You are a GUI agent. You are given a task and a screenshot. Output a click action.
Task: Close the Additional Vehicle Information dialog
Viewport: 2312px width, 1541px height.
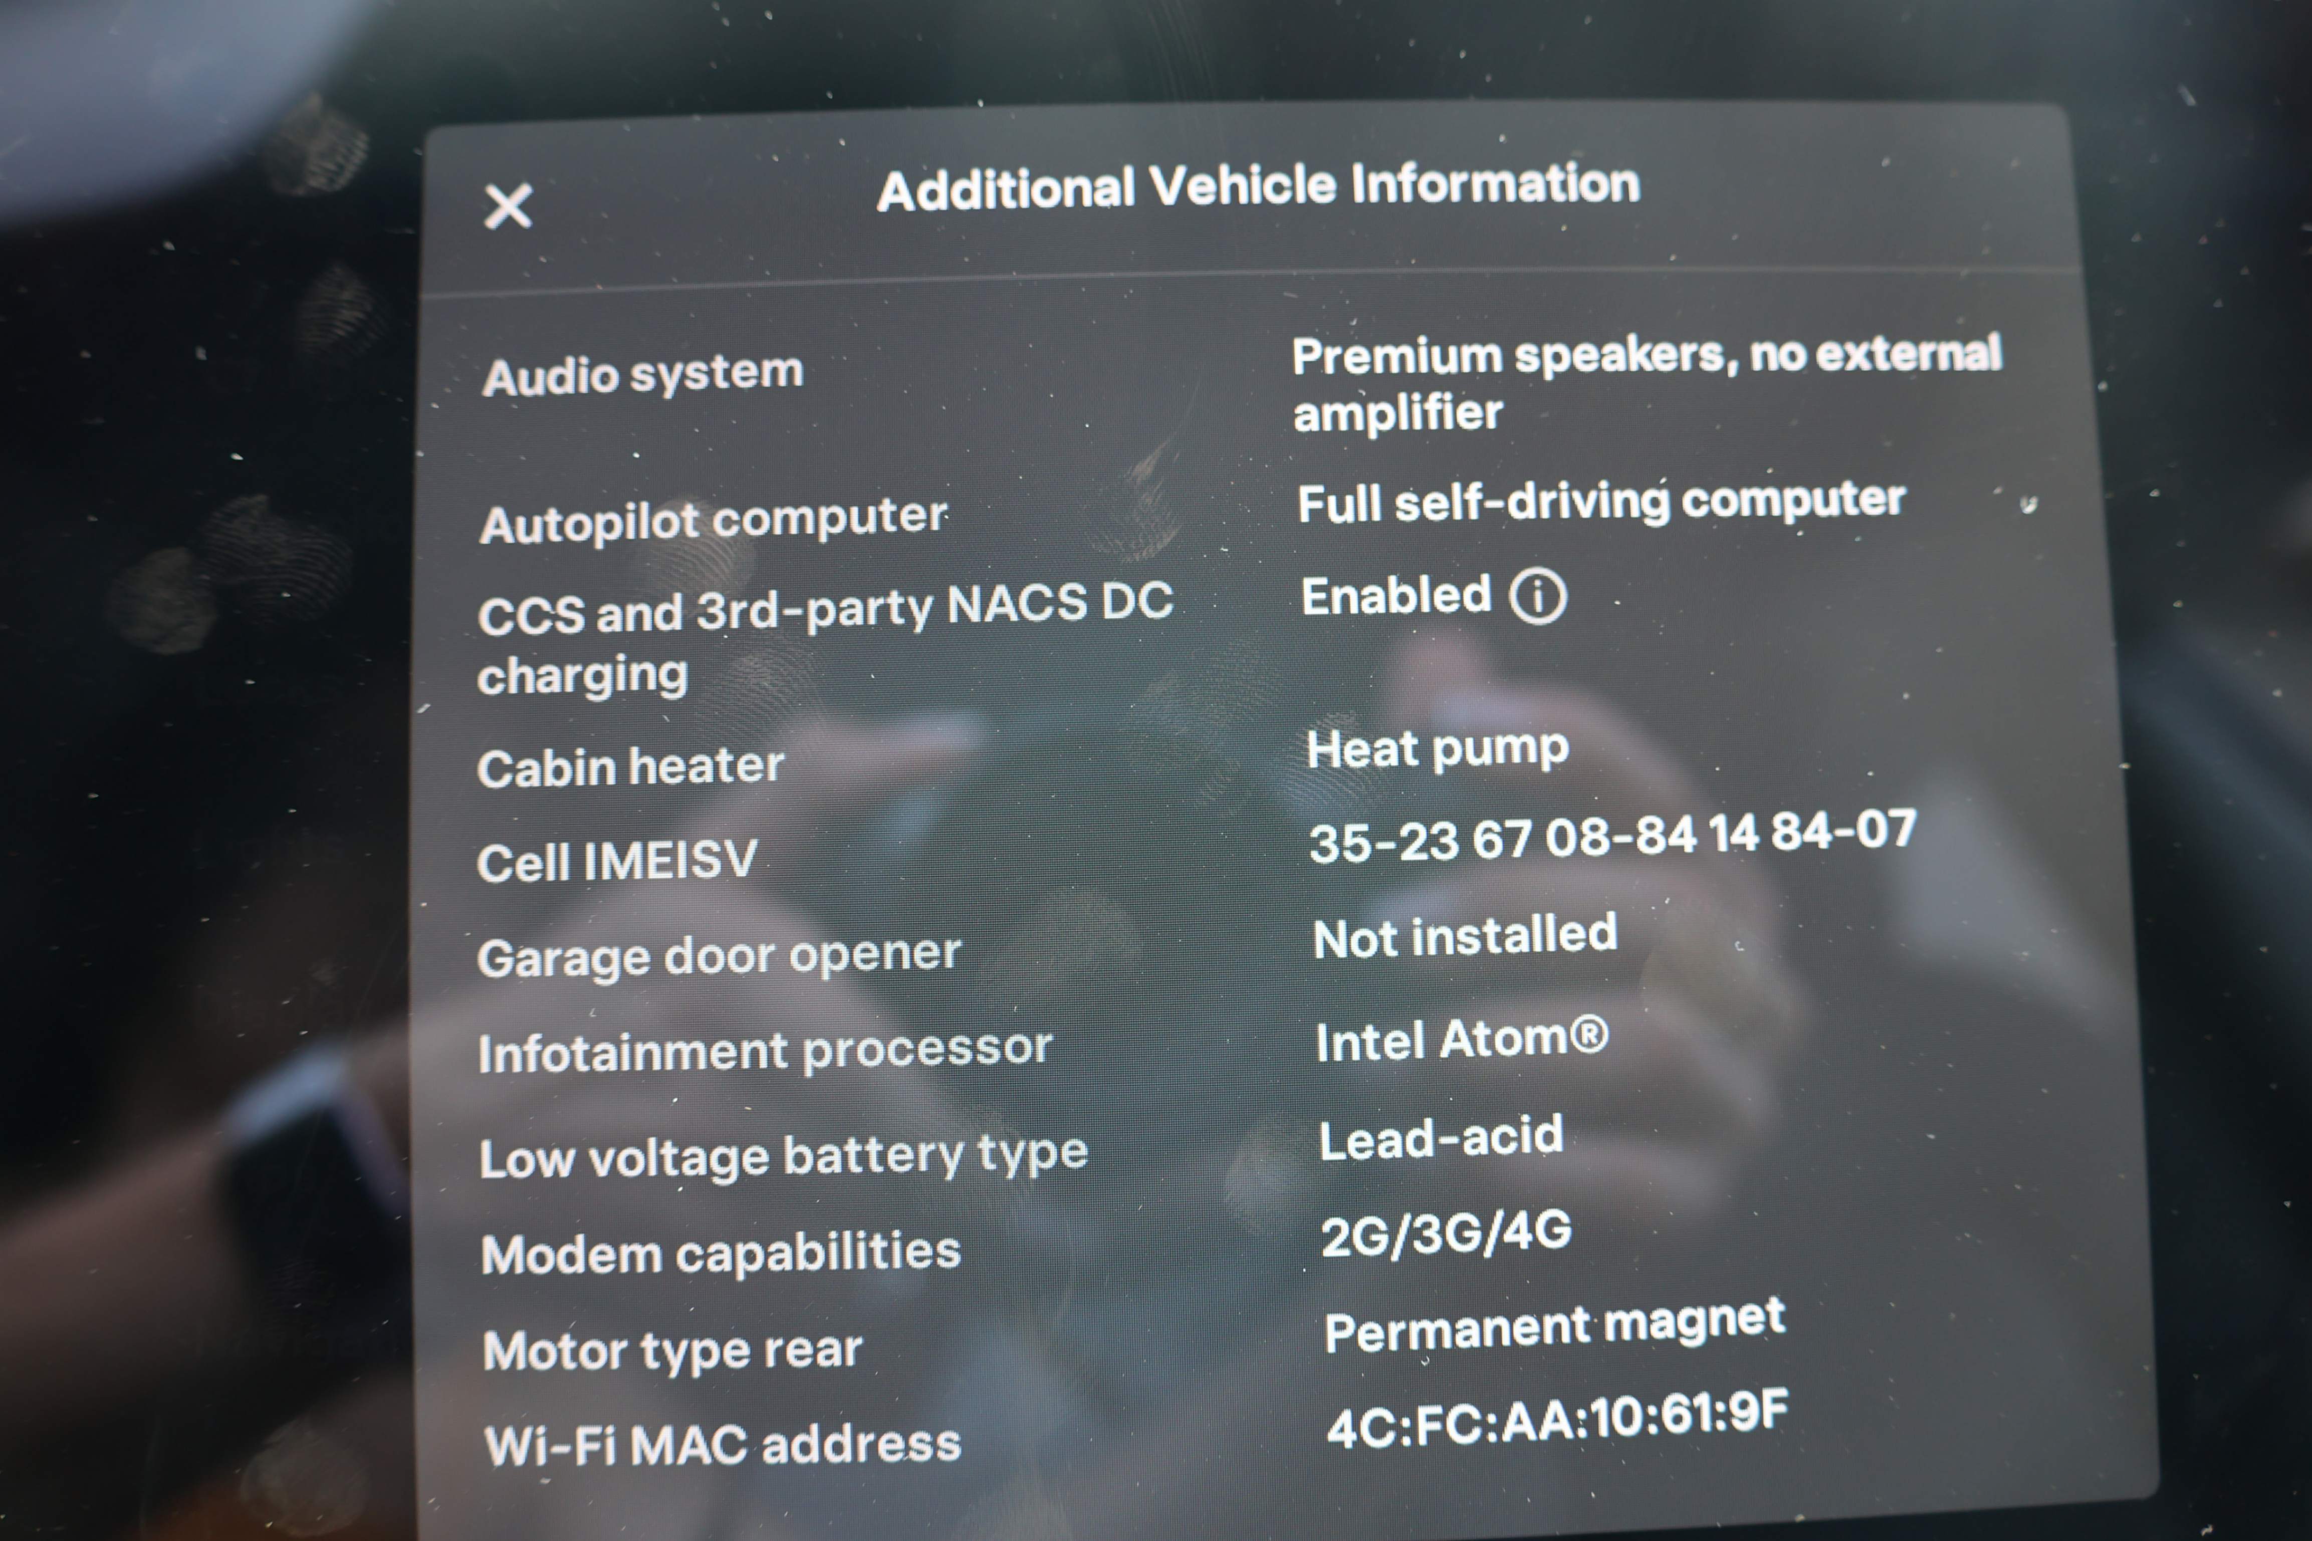(x=508, y=205)
